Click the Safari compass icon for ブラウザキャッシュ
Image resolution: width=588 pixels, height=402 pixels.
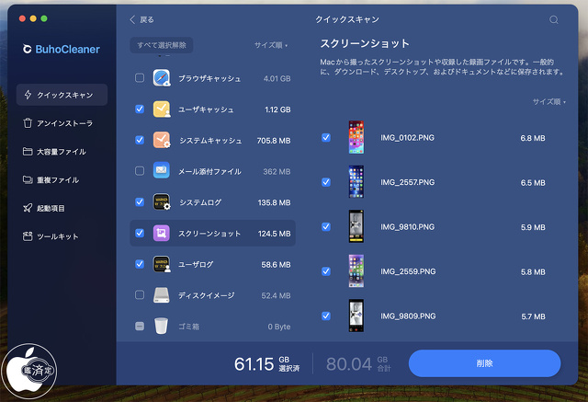(162, 77)
